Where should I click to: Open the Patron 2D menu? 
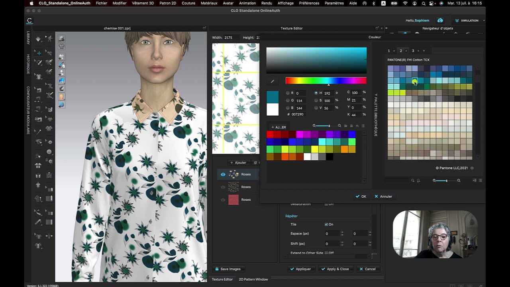tap(168, 3)
